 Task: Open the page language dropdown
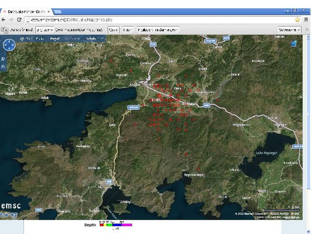tap(45, 30)
